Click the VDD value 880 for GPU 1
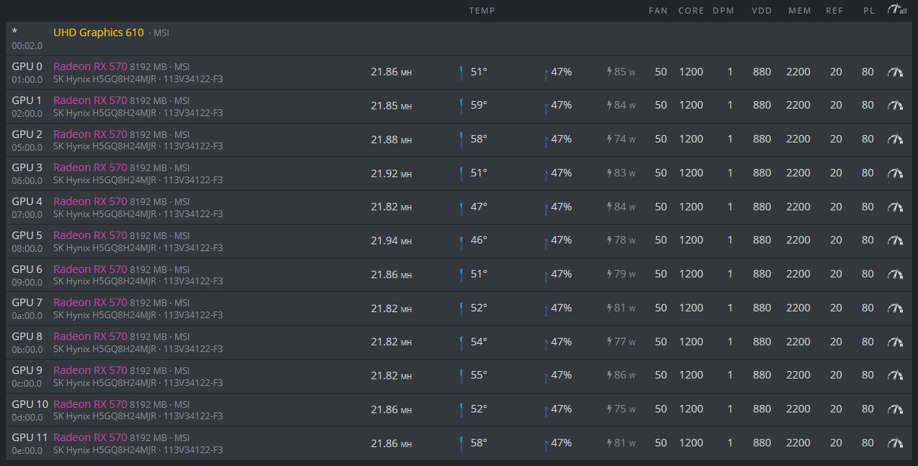This screenshot has width=918, height=466. coord(762,106)
